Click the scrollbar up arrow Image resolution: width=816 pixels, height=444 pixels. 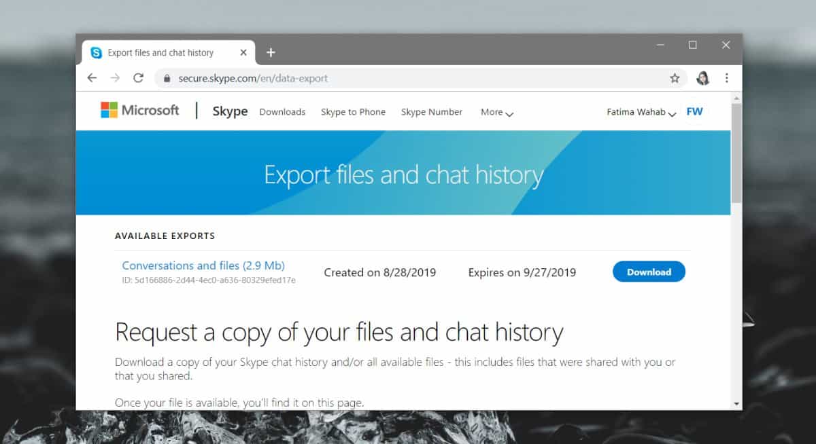point(736,97)
